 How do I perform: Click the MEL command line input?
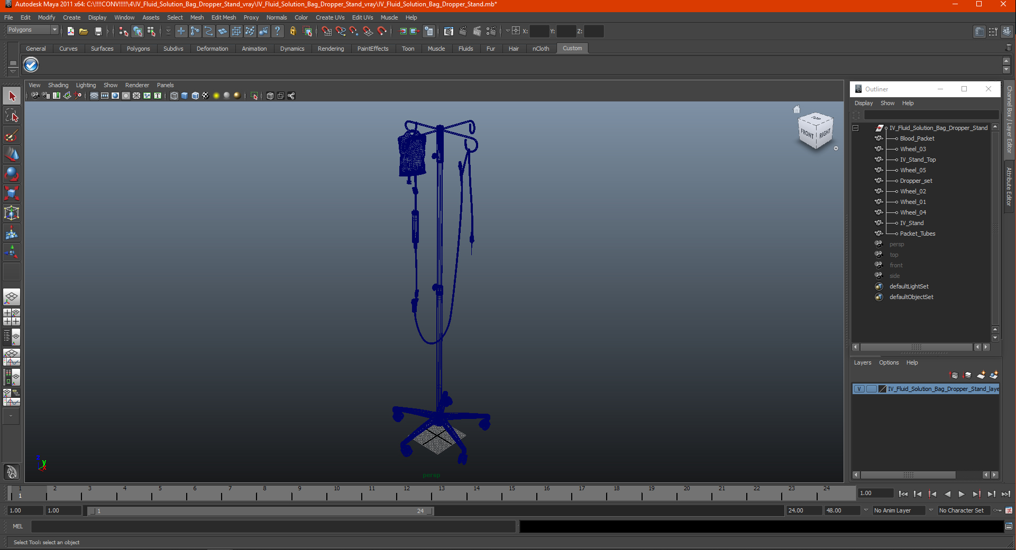tap(273, 526)
